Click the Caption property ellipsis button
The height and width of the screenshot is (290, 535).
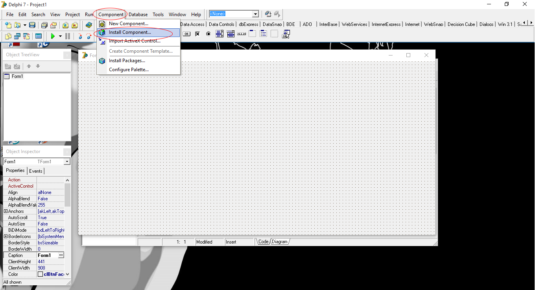pos(61,255)
